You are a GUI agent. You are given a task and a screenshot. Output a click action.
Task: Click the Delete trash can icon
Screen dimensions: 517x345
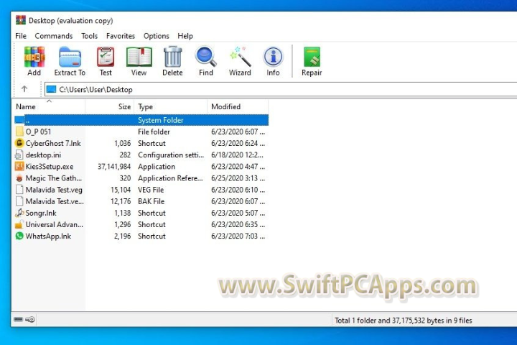click(x=172, y=57)
